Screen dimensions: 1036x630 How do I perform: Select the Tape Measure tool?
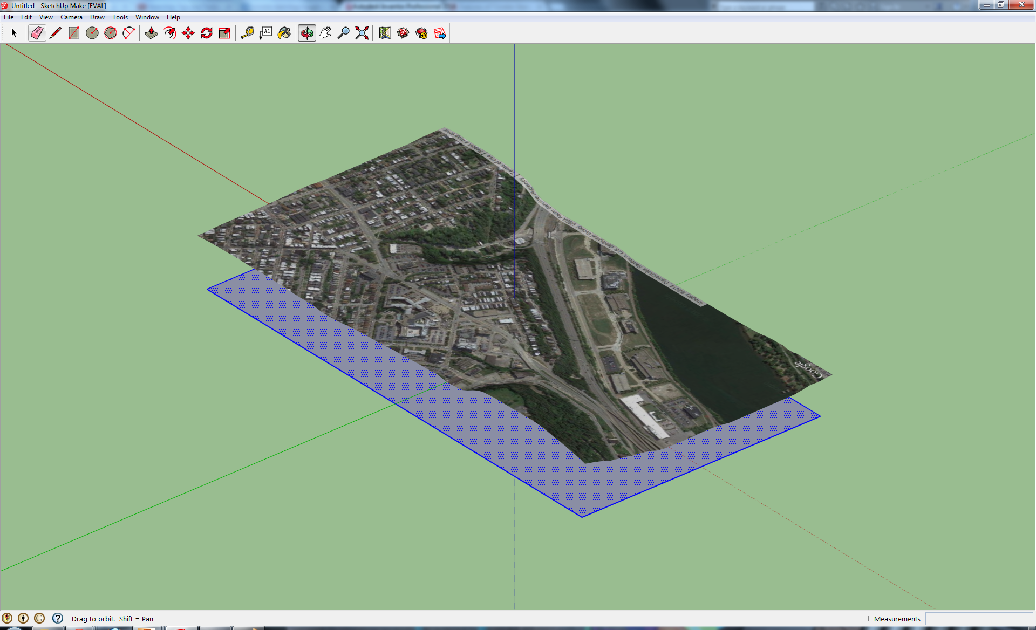247,33
